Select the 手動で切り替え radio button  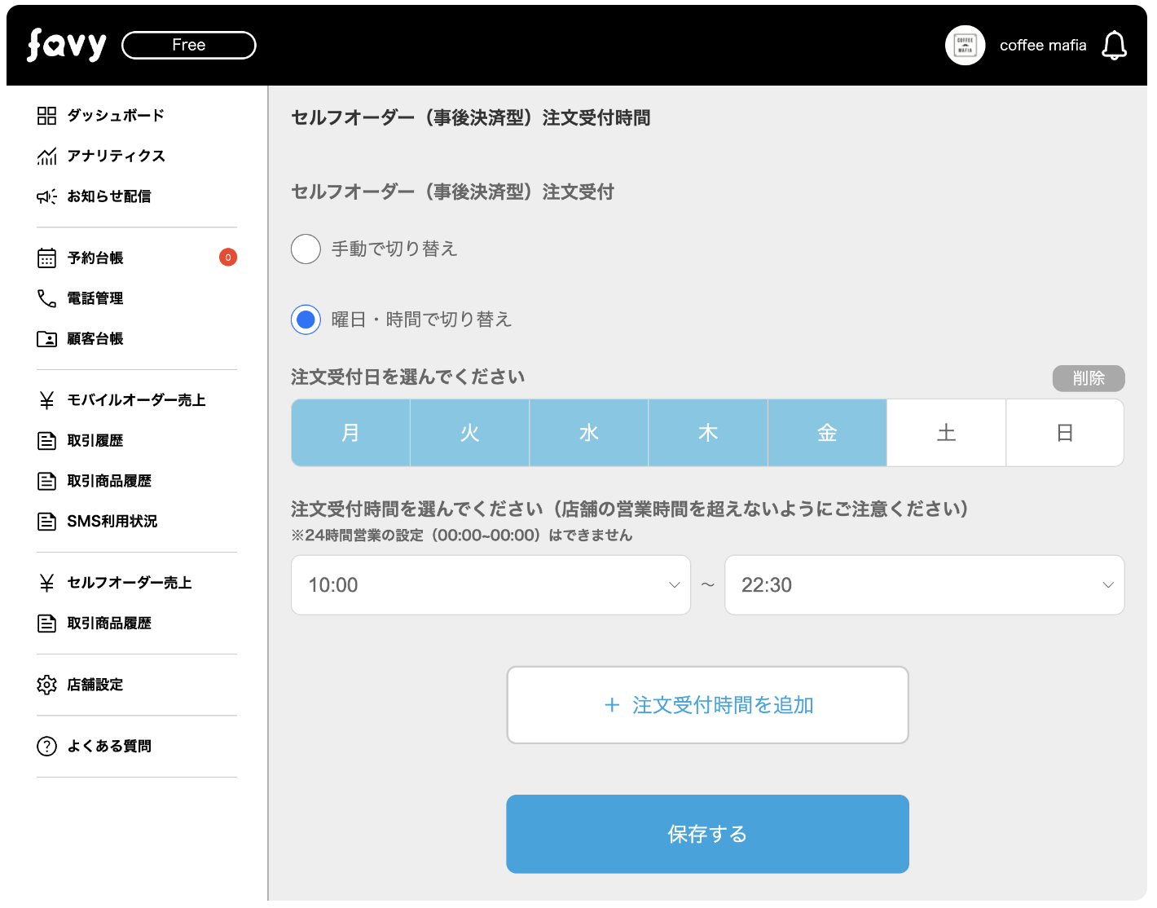[306, 249]
